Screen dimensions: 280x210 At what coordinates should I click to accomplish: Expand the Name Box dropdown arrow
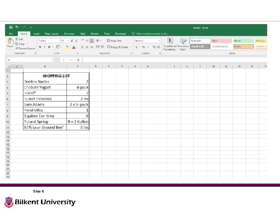[x=51, y=60]
